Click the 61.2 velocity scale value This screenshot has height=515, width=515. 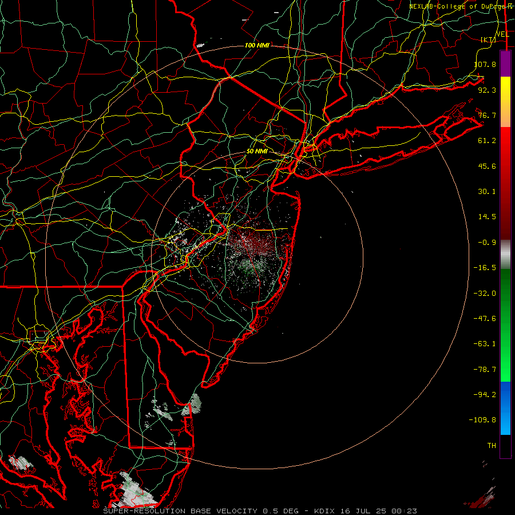point(487,141)
